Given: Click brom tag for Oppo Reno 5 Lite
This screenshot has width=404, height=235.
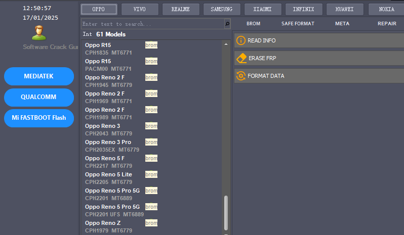Looking at the screenshot, I should coord(151,174).
